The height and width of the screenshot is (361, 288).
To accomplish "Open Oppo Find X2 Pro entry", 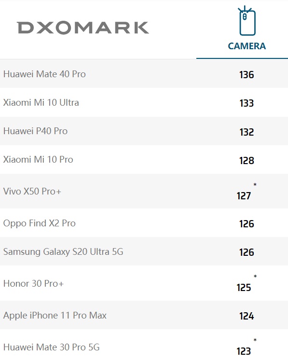I will click(40, 223).
